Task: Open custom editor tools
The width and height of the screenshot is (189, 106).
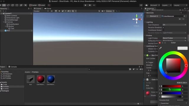Action: (25, 5)
